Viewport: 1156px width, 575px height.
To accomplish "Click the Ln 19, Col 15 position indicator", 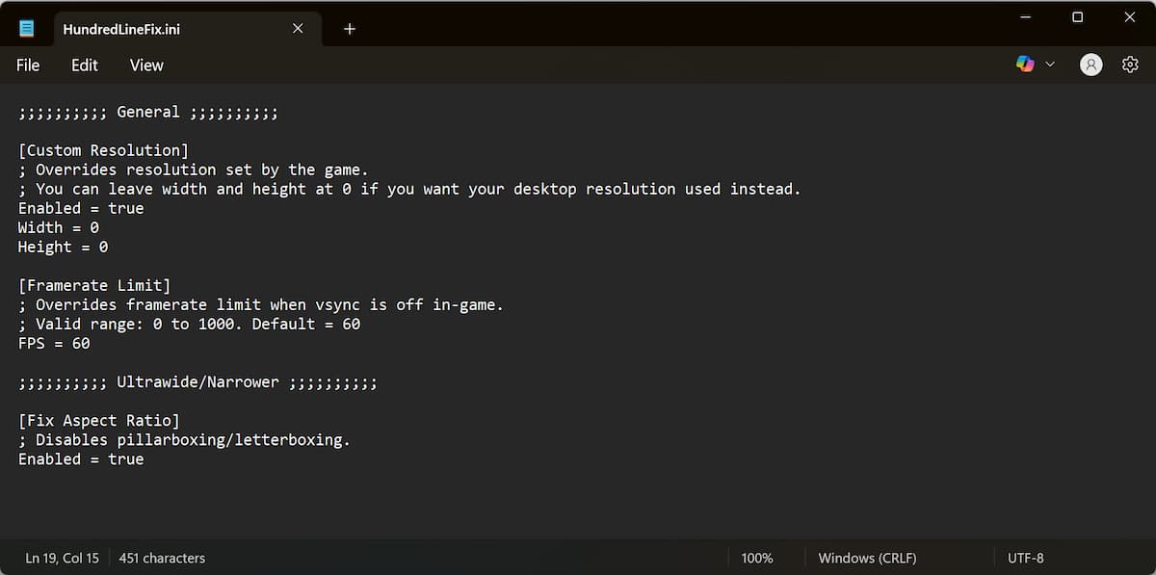I will pyautogui.click(x=62, y=558).
